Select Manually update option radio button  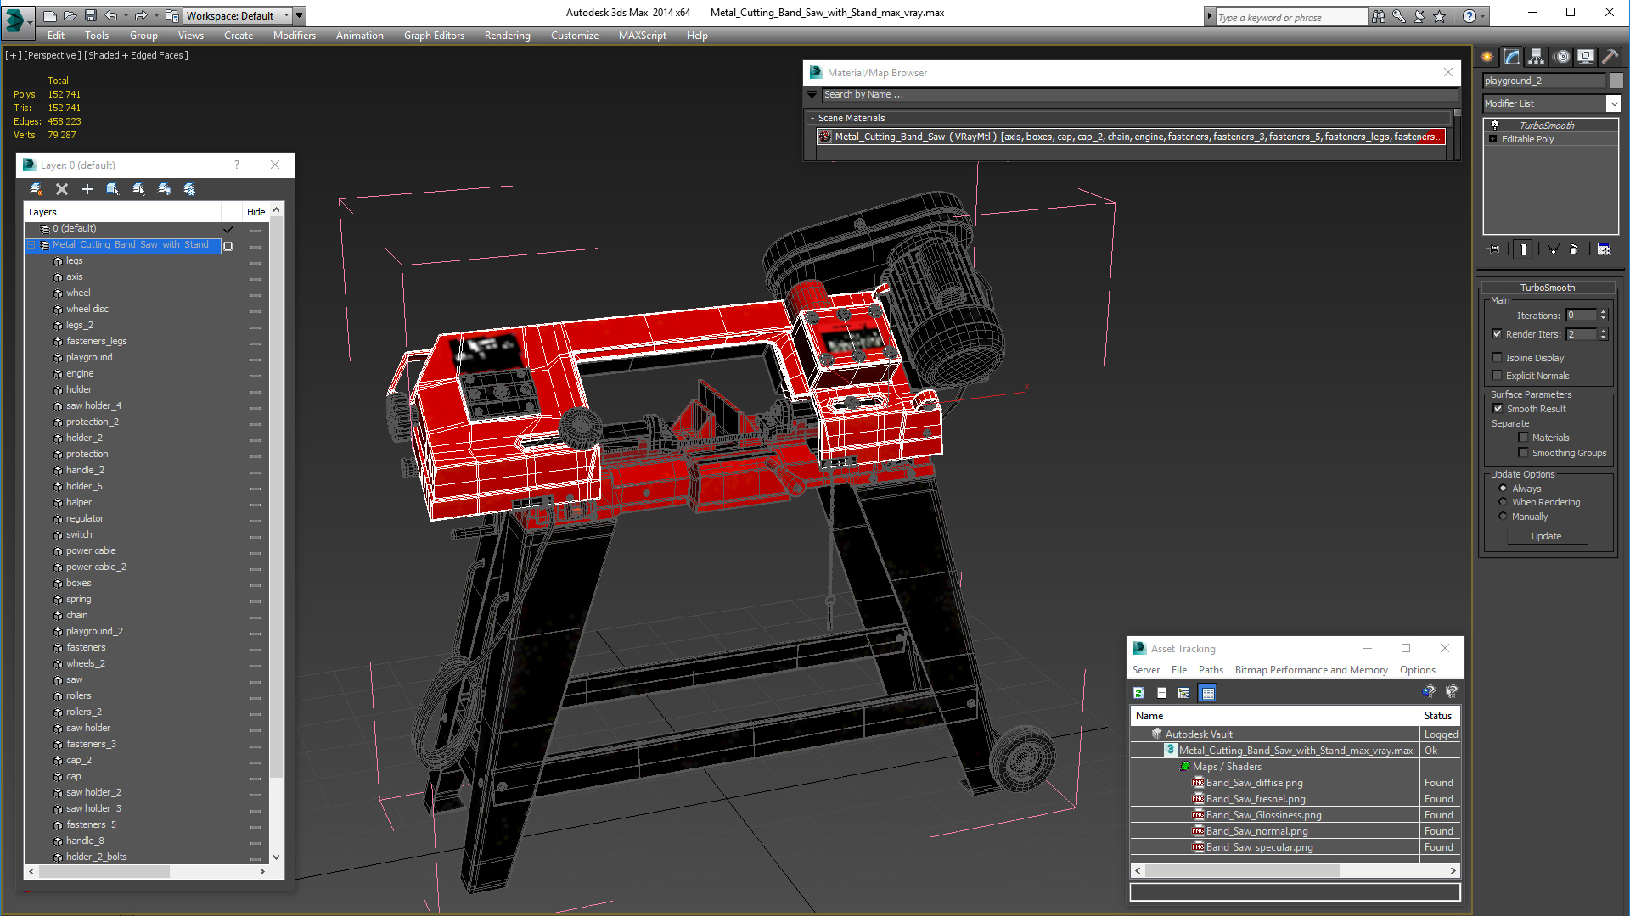1503,517
